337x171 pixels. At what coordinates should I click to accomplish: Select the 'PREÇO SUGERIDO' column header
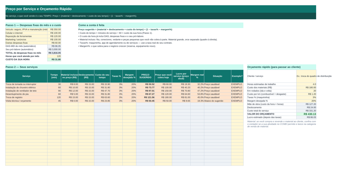145,76
